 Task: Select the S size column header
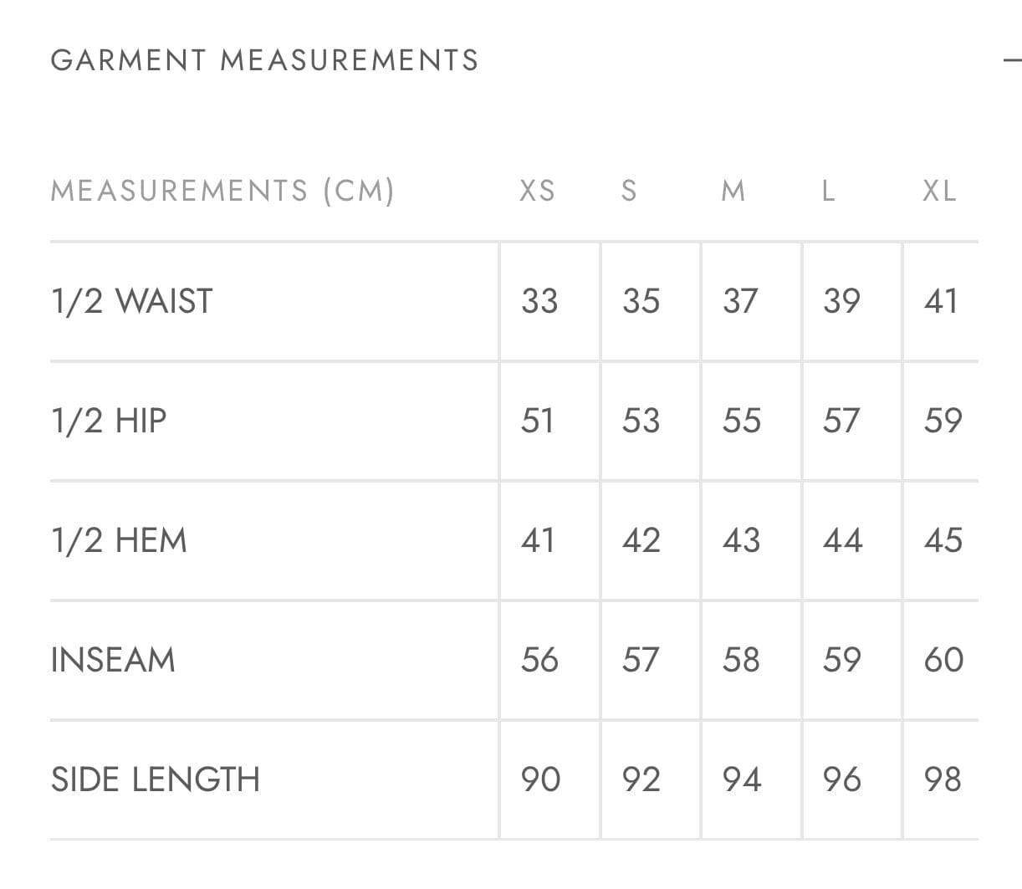click(x=629, y=191)
